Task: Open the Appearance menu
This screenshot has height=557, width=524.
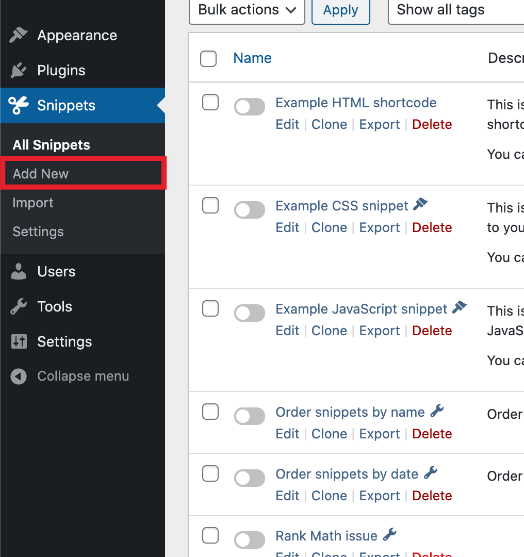Action: coord(83,35)
